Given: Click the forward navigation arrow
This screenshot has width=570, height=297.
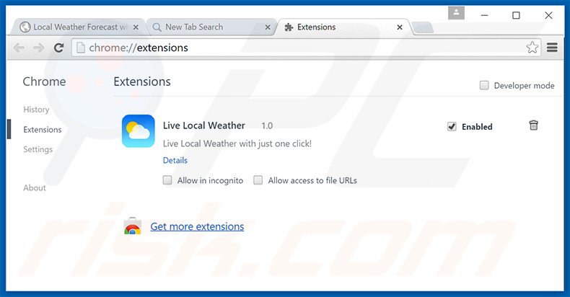Looking at the screenshot, I should pos(38,48).
